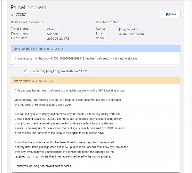The image size is (192, 173).
Task: Click the magic wand icon beside Created by
Action: point(26,71)
